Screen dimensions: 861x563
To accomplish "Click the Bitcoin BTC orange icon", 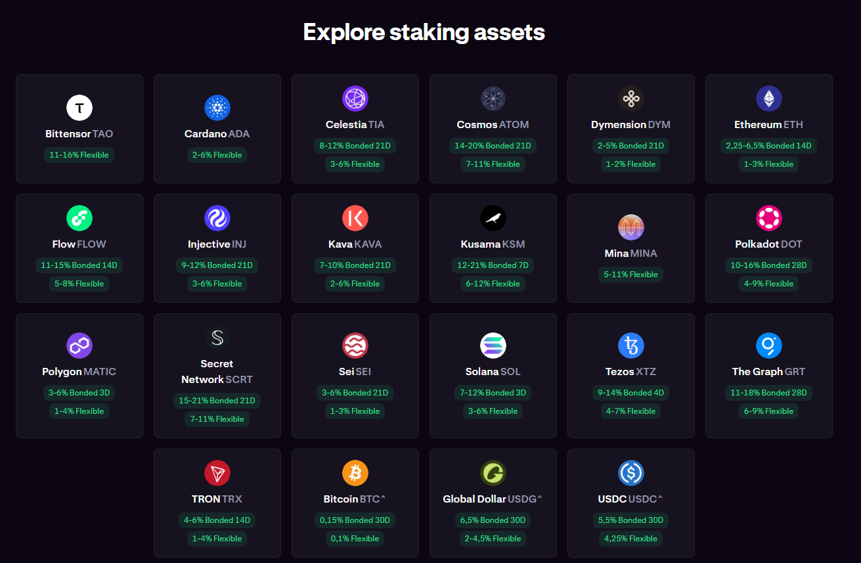I will pyautogui.click(x=355, y=473).
